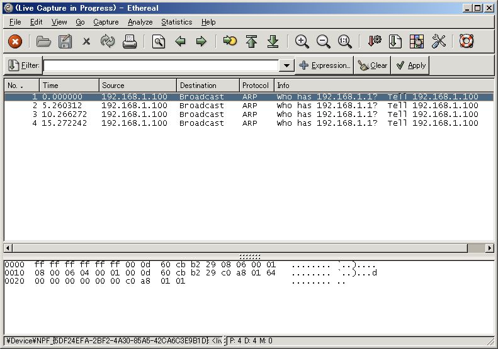Screen dimensions: 498x349
Task: Open the File menu
Action: [15, 22]
